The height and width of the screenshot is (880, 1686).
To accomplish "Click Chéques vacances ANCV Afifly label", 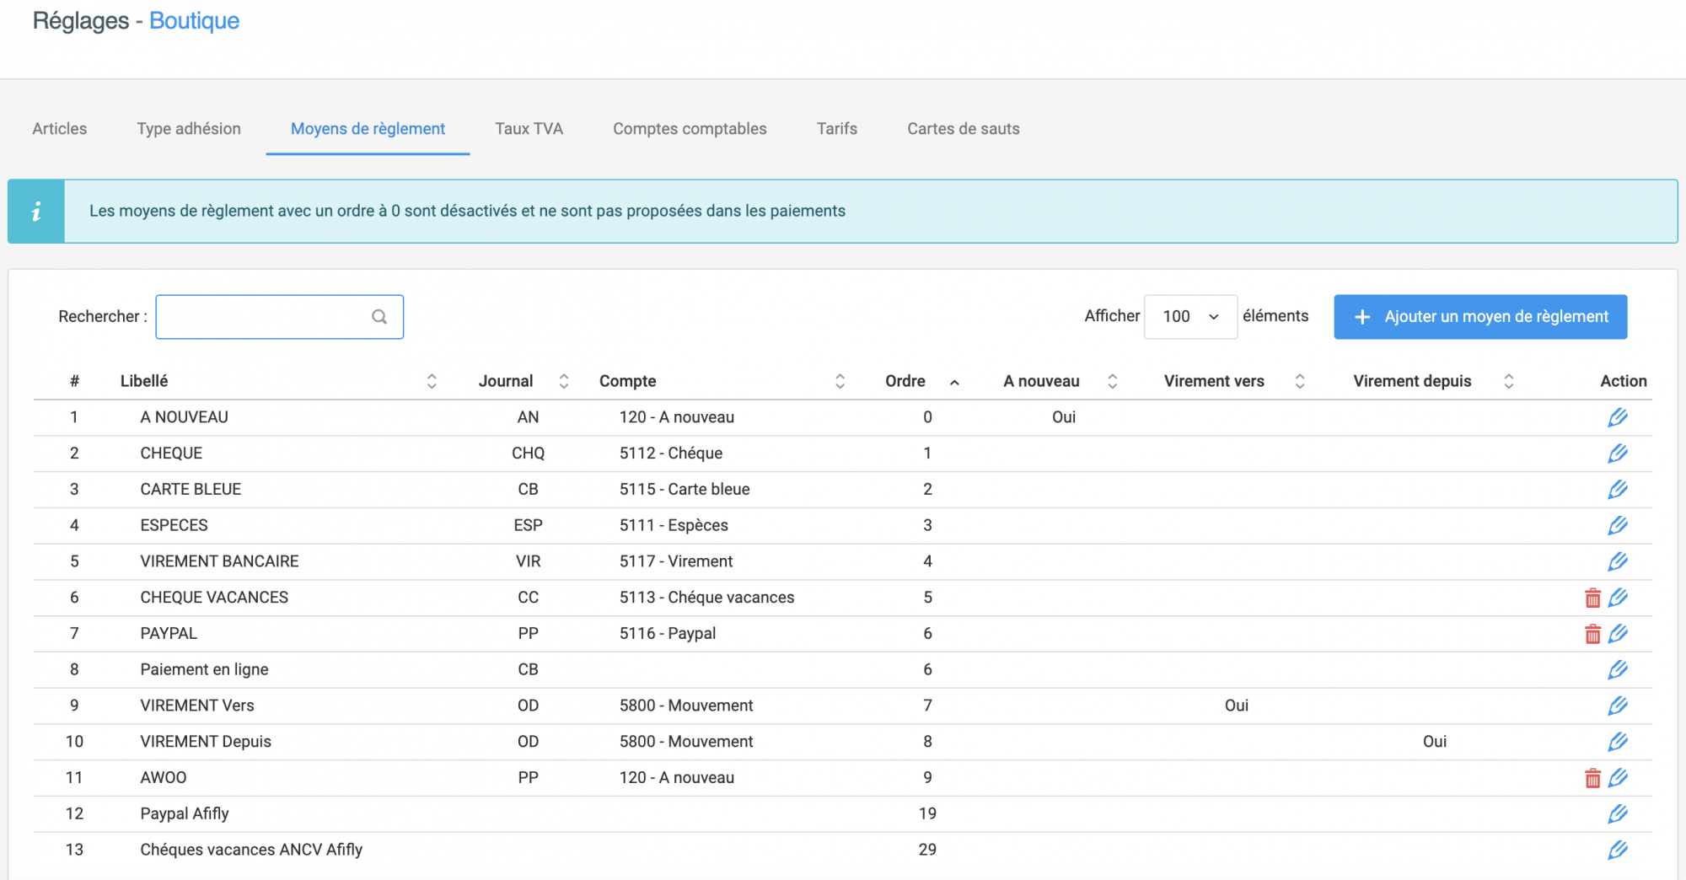I will coord(251,850).
